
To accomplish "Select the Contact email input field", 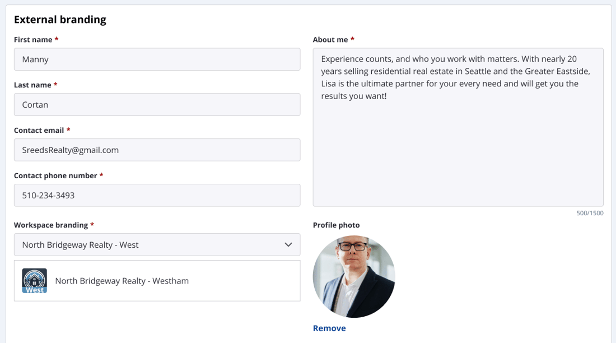I will (157, 150).
